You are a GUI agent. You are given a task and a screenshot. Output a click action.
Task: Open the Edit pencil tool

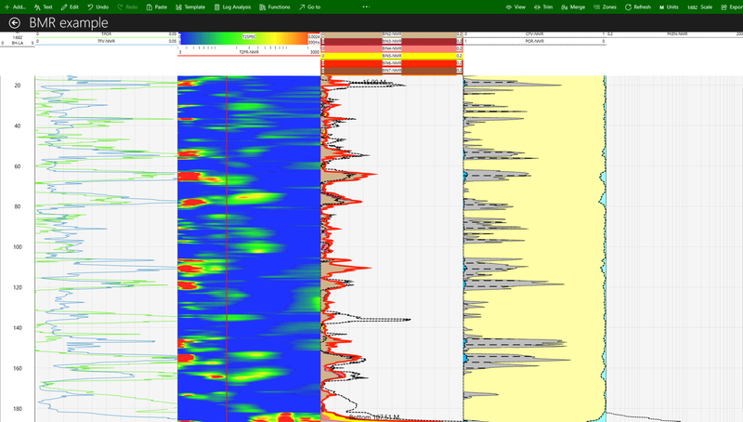pos(70,7)
